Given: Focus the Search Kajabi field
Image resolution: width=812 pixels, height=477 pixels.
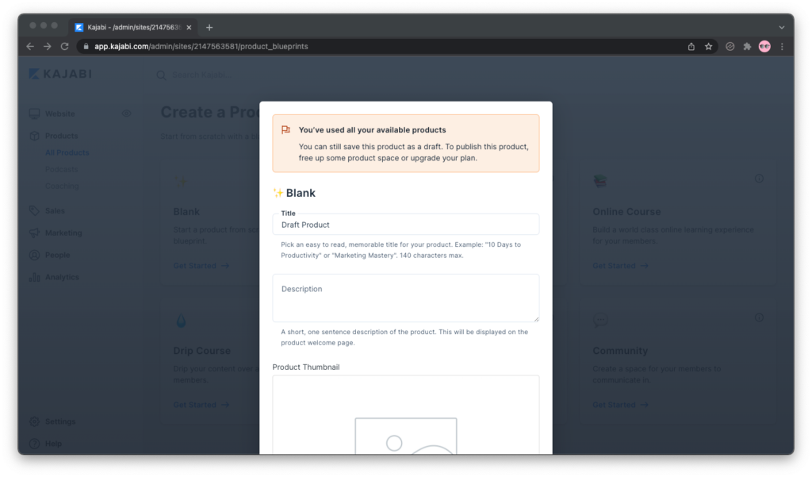Looking at the screenshot, I should [202, 75].
